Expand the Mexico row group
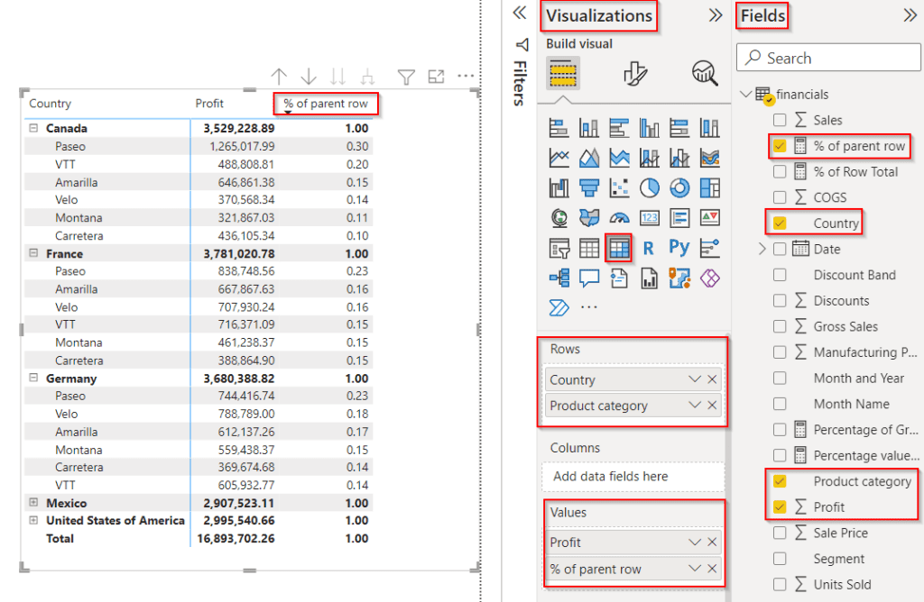This screenshot has width=924, height=602. point(33,503)
